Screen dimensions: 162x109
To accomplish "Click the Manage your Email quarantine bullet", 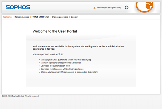I will (x=66, y=60).
